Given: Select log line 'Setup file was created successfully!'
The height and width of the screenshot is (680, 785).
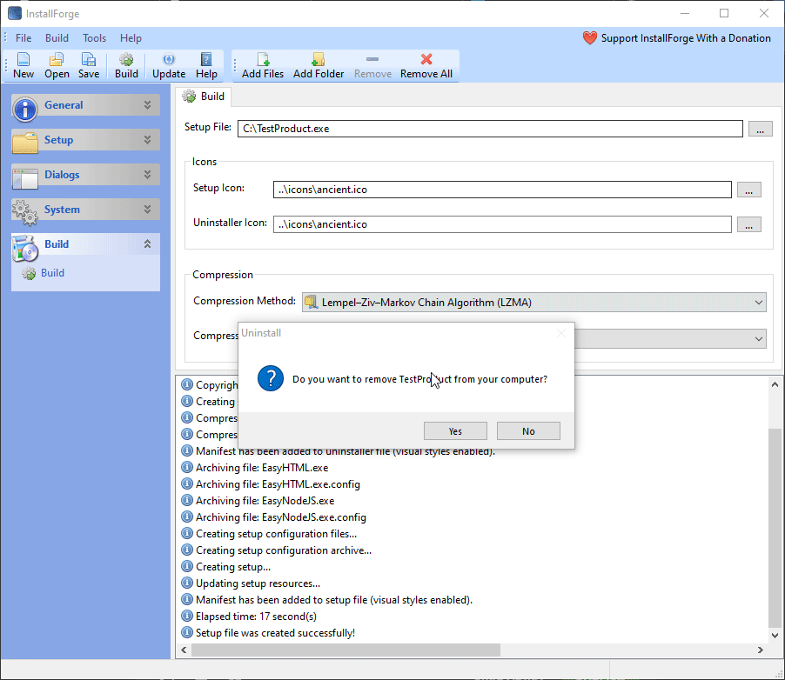Looking at the screenshot, I should (275, 633).
